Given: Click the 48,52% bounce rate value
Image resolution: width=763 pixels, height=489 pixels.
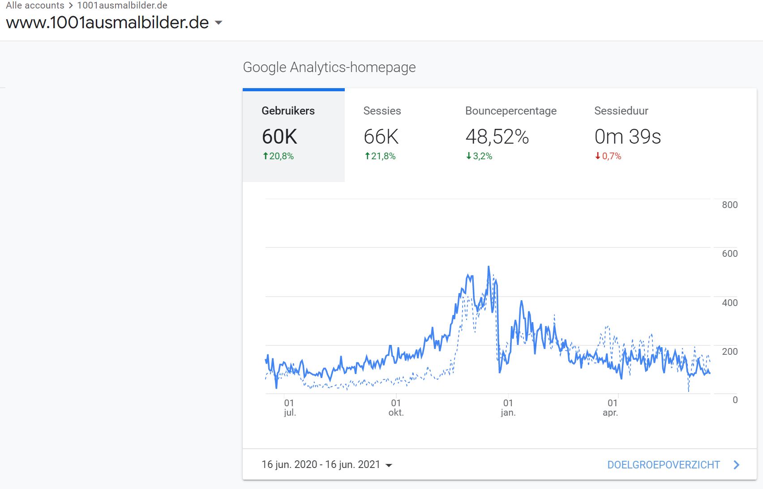Looking at the screenshot, I should pyautogui.click(x=497, y=137).
